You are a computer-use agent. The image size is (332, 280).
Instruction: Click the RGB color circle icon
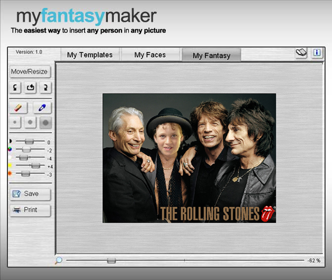(x=10, y=149)
